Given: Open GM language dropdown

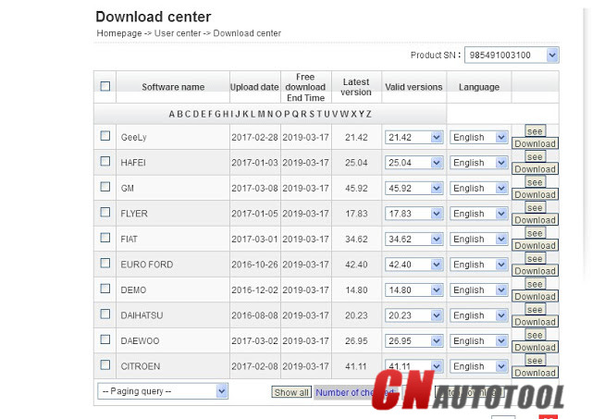Looking at the screenshot, I should pos(479,189).
